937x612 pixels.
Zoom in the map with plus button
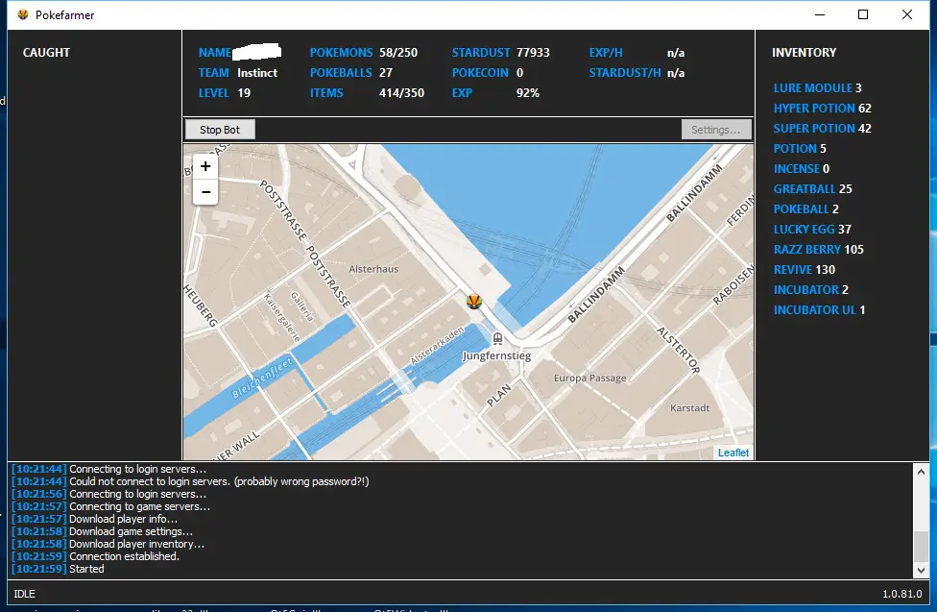[204, 166]
